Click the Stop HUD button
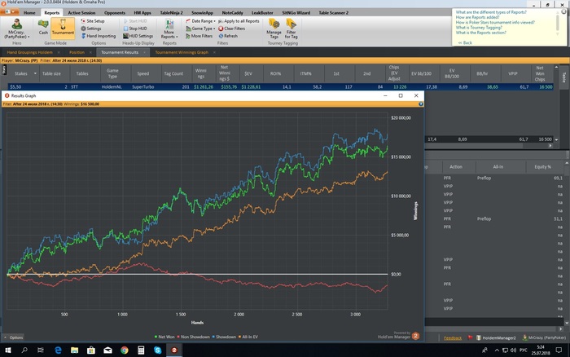Image resolution: width=570 pixels, height=357 pixels. [135, 29]
